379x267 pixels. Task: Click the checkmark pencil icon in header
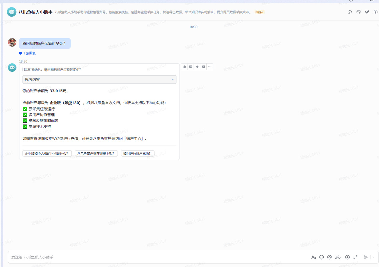tap(367, 12)
